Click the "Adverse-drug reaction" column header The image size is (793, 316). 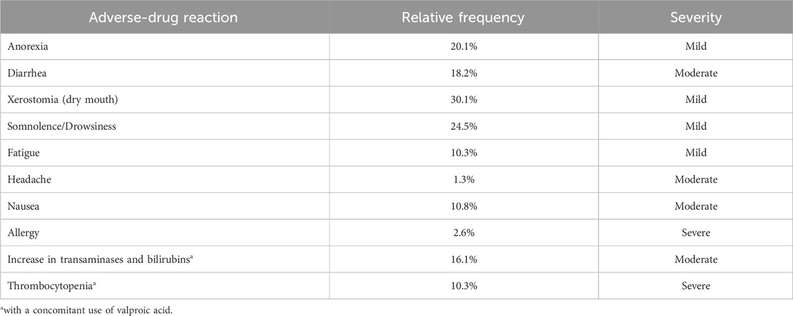point(163,17)
